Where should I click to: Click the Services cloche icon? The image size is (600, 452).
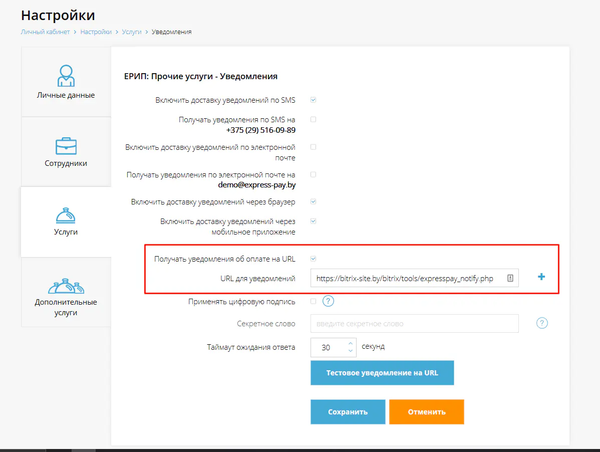pyautogui.click(x=66, y=214)
